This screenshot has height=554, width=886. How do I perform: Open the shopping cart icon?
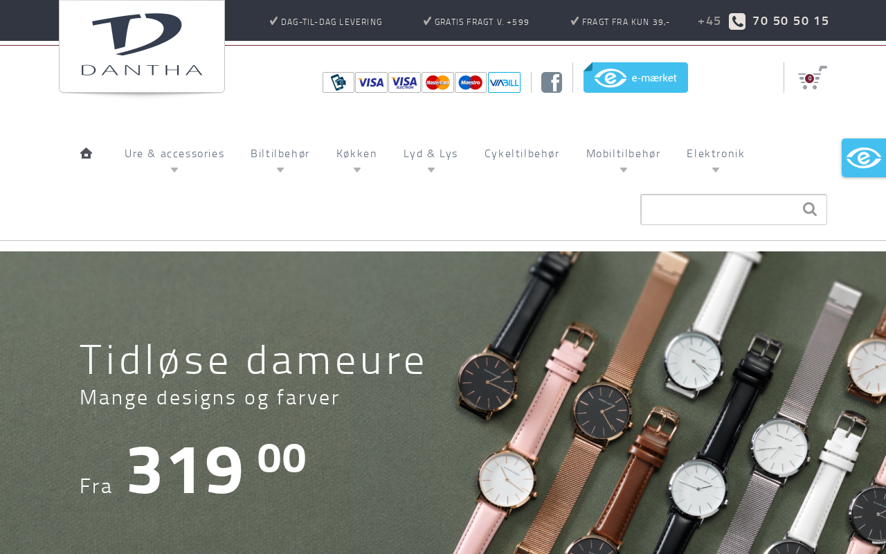(812, 78)
